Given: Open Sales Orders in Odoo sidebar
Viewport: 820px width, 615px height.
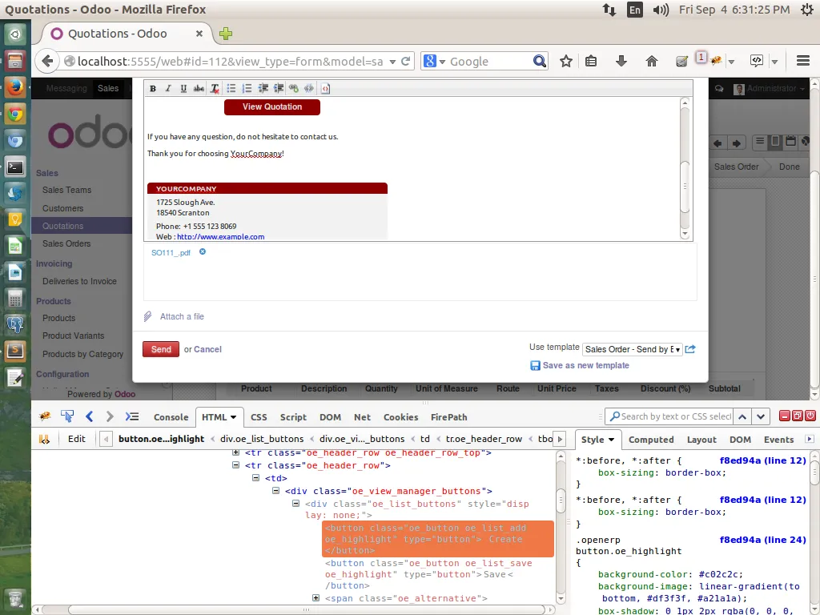Looking at the screenshot, I should [66, 243].
